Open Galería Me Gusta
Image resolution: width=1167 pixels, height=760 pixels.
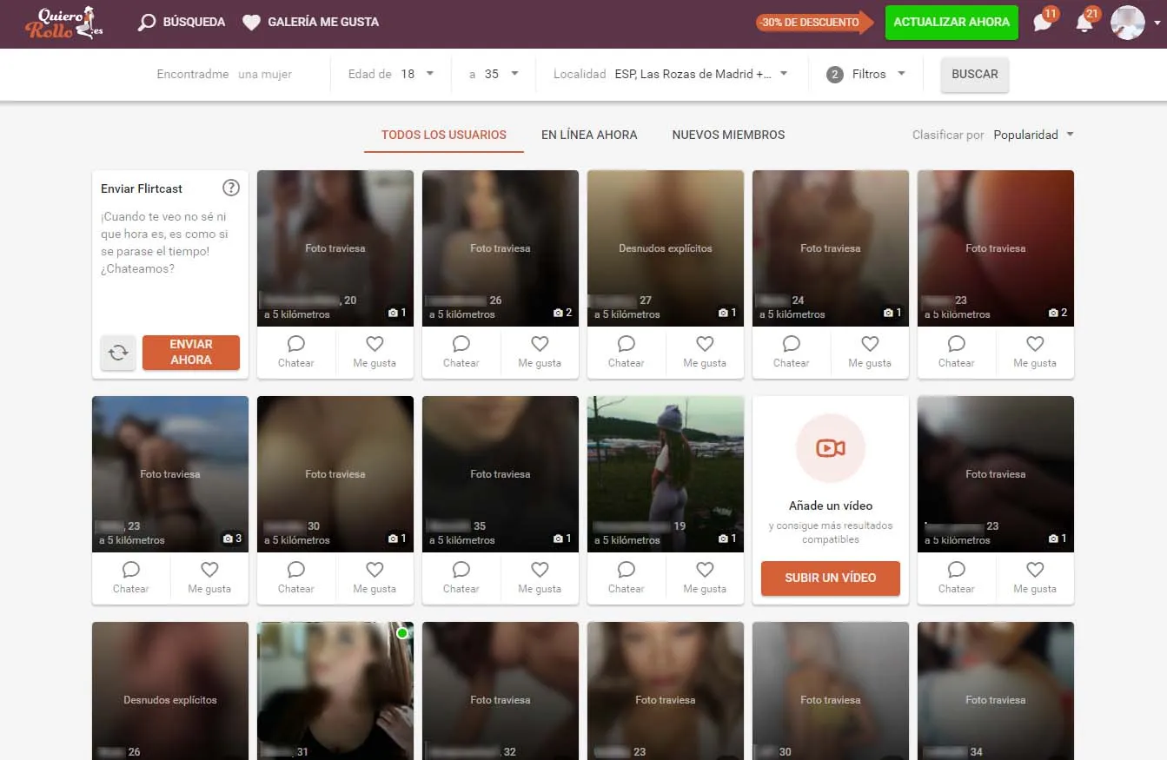310,23
